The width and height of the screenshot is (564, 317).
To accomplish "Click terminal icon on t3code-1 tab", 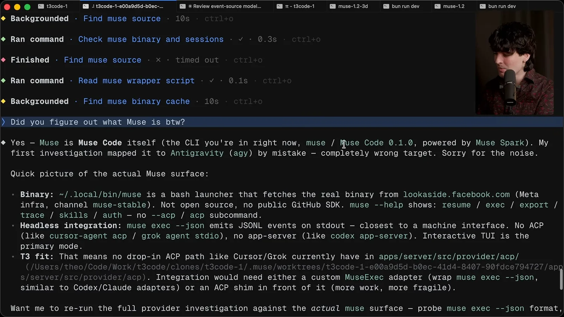I will (41, 6).
